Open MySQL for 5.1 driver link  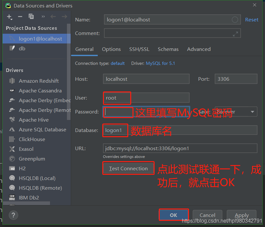160,63
